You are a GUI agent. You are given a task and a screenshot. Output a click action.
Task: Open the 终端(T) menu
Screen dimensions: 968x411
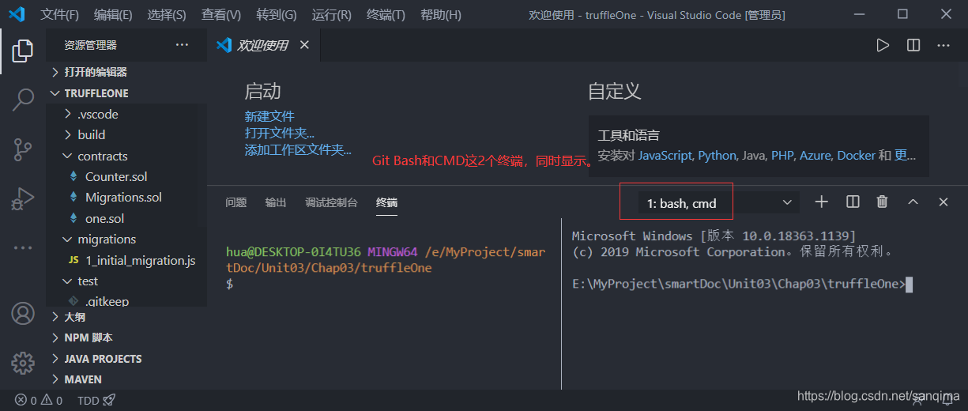(x=386, y=15)
